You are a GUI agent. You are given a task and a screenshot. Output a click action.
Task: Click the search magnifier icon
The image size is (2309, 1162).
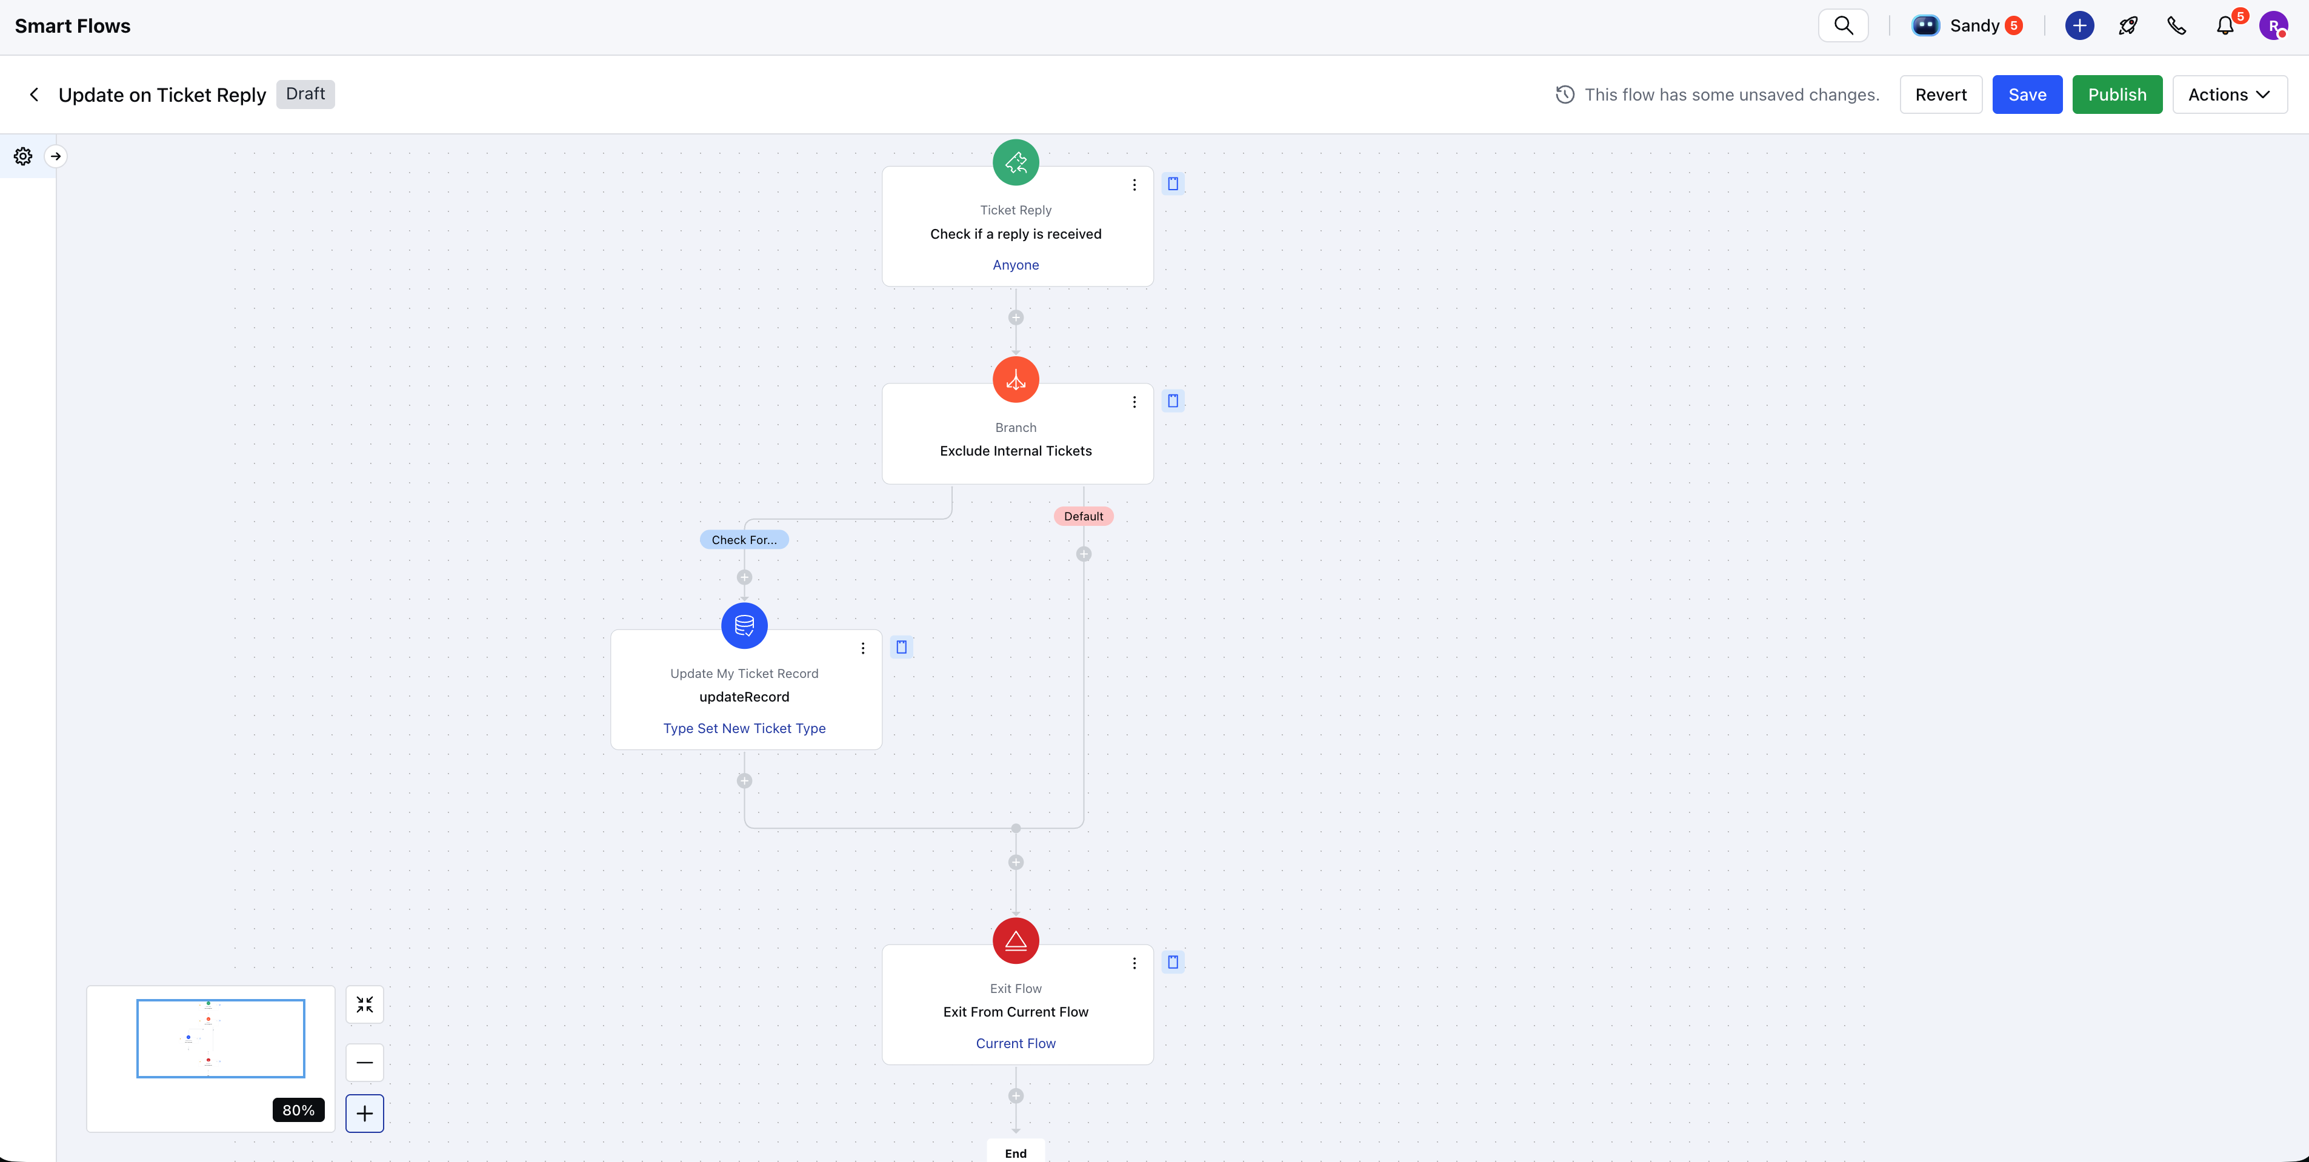[x=1843, y=25]
